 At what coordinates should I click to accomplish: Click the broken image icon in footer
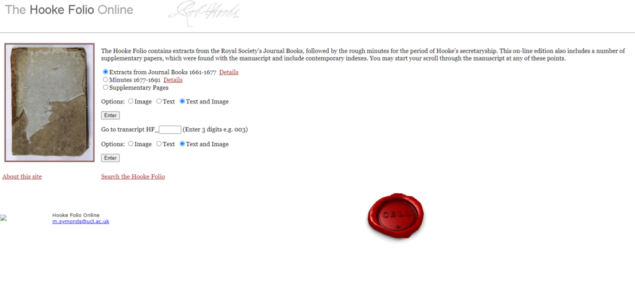tap(4, 218)
